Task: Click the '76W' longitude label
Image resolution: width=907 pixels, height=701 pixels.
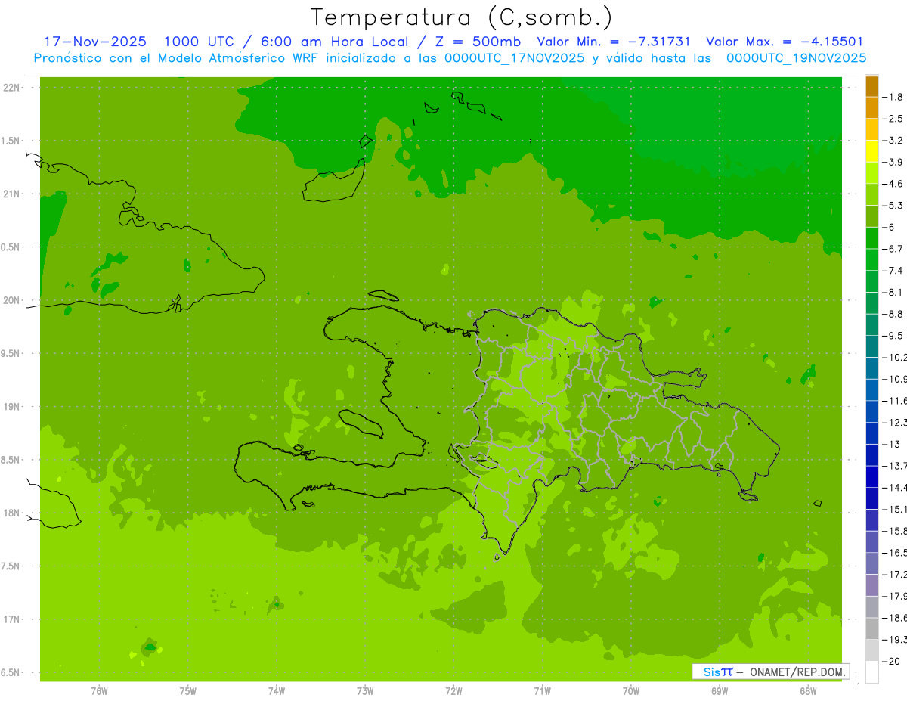Action: click(99, 691)
